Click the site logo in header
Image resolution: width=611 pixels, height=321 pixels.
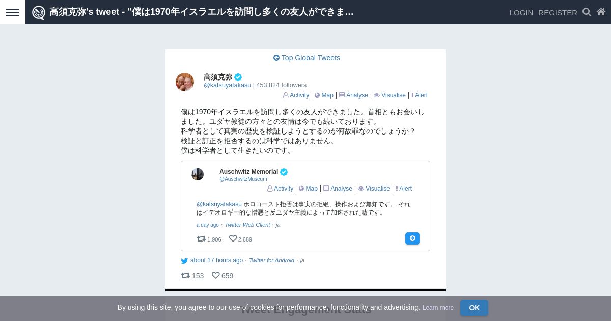coord(39,12)
